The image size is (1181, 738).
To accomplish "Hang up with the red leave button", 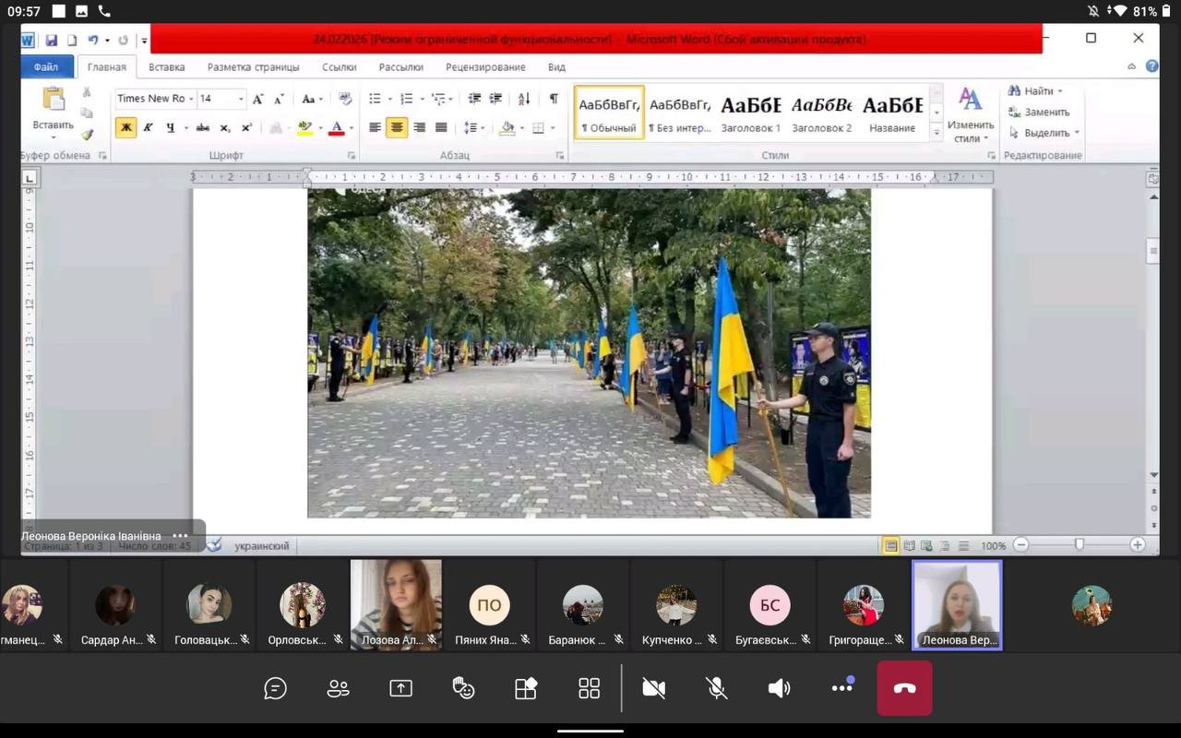I will point(904,688).
